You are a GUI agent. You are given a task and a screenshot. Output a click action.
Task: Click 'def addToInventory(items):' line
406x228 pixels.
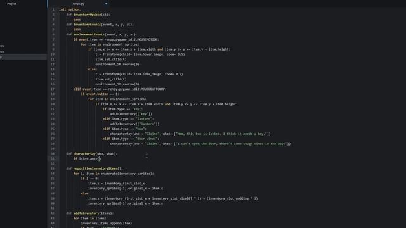(x=90, y=213)
